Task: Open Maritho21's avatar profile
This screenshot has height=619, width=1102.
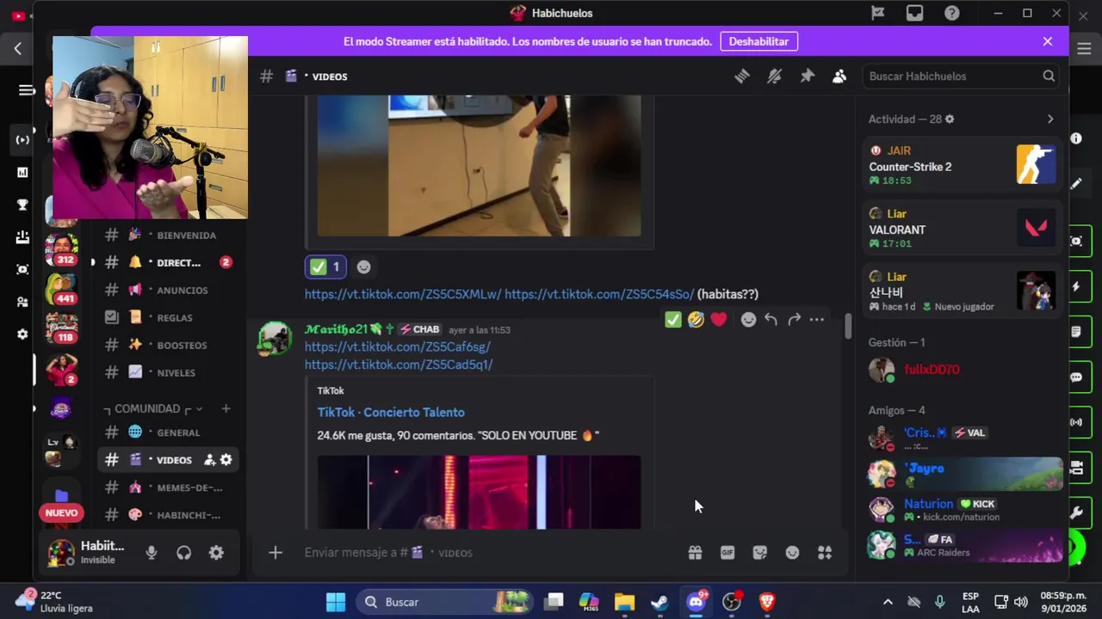Action: (x=275, y=338)
